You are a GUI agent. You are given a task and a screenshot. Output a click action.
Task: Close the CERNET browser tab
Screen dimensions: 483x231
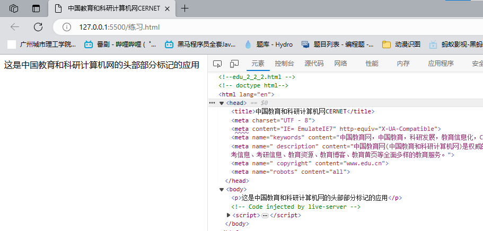point(167,8)
